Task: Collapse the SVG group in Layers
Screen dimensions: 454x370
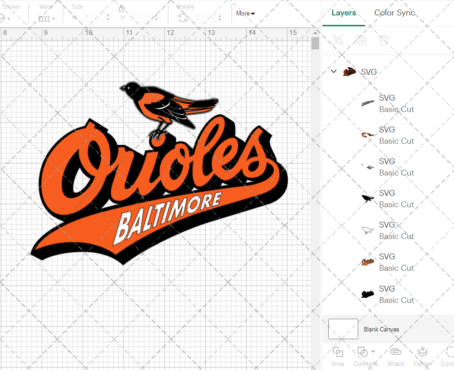Action: [x=334, y=71]
